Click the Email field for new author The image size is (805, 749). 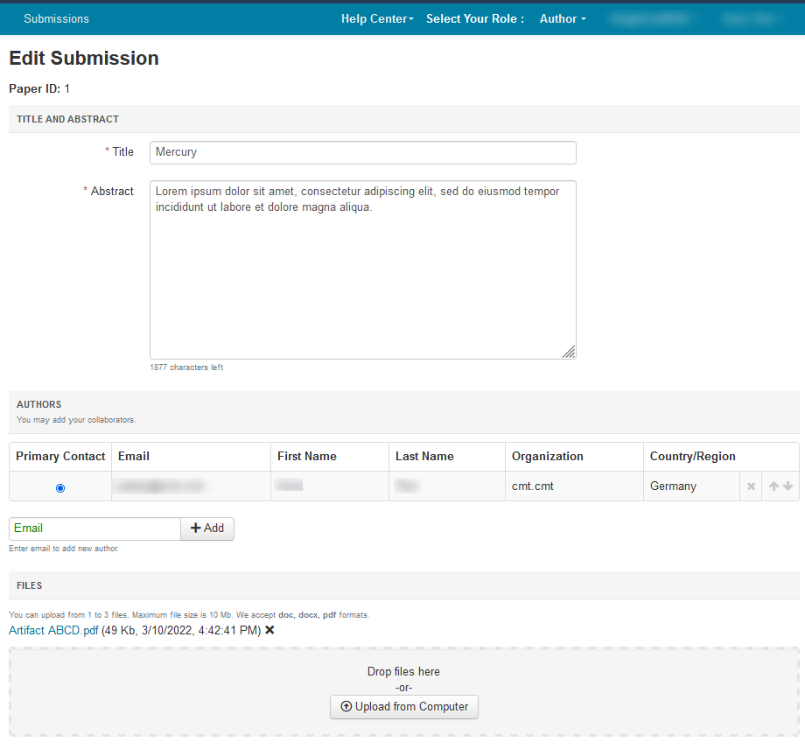(94, 528)
